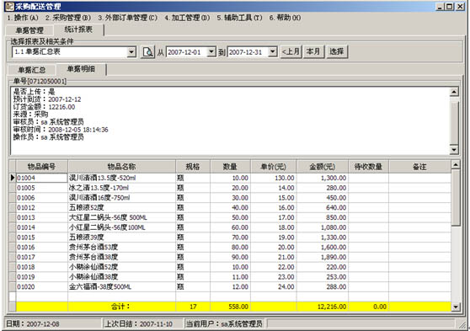Click item code 01019
This screenshot has width=470, height=331.
coord(26,277)
